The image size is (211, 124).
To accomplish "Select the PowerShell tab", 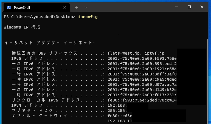I will tap(36, 7).
